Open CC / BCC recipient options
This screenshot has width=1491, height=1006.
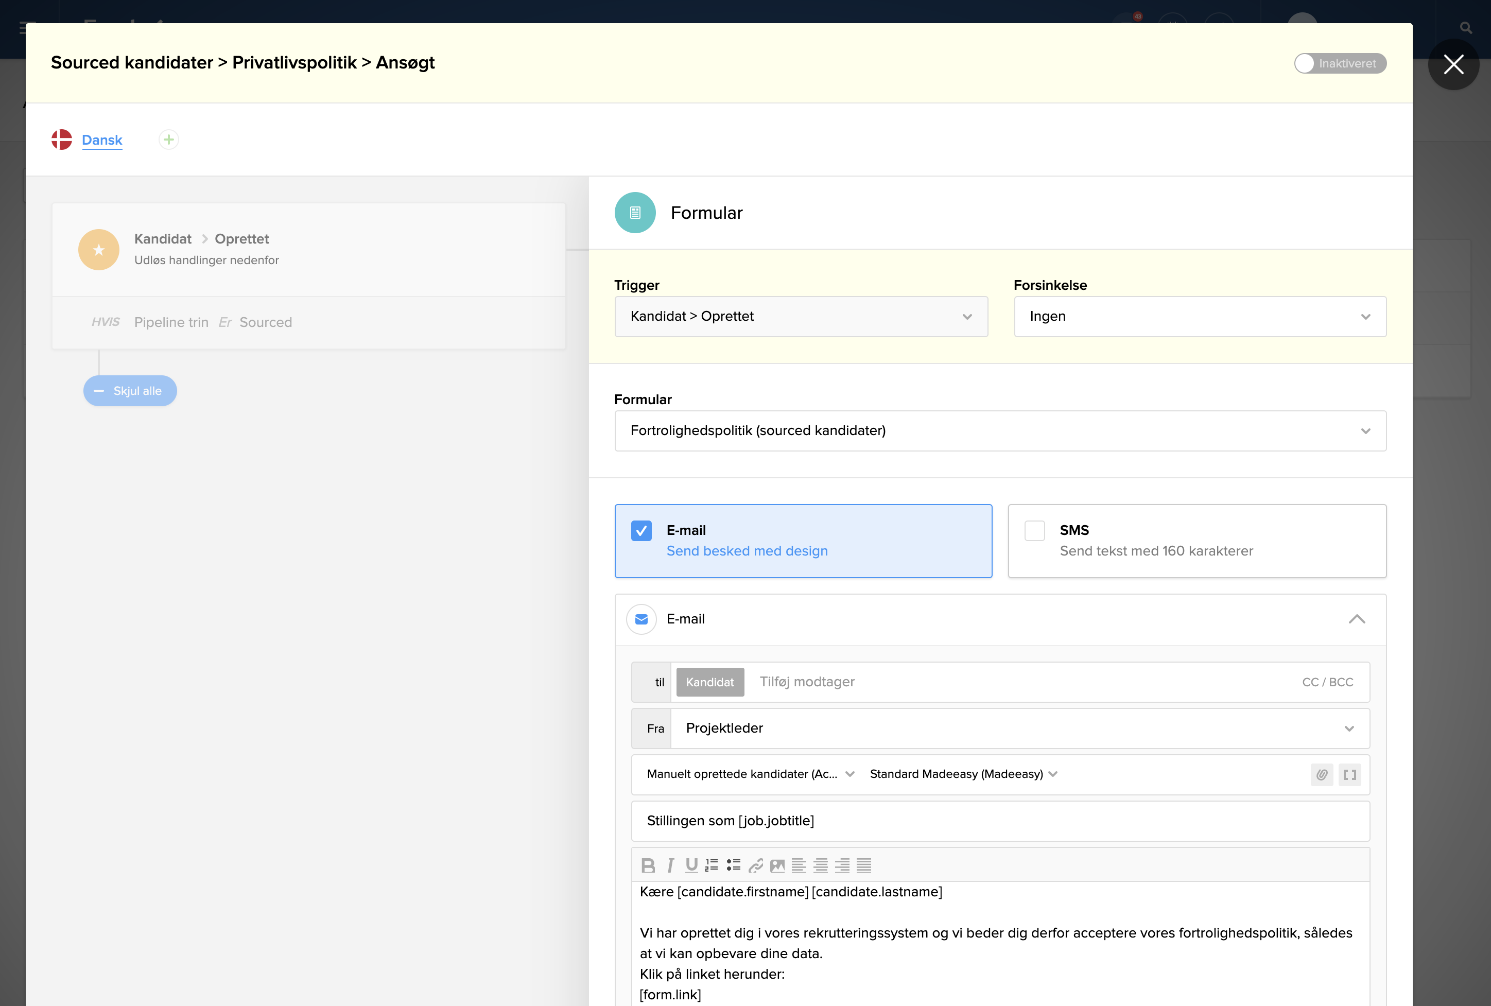tap(1327, 682)
